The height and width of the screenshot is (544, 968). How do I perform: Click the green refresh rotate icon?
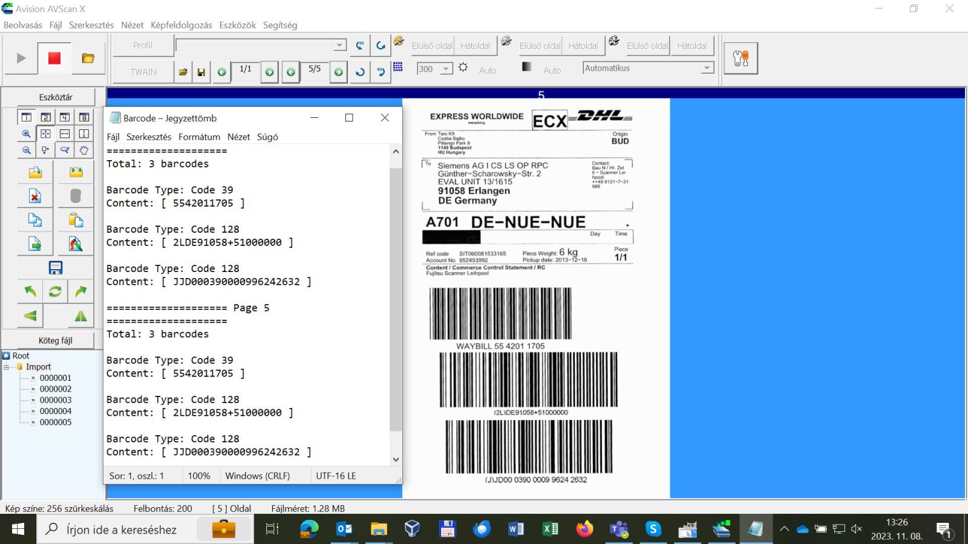pos(55,292)
